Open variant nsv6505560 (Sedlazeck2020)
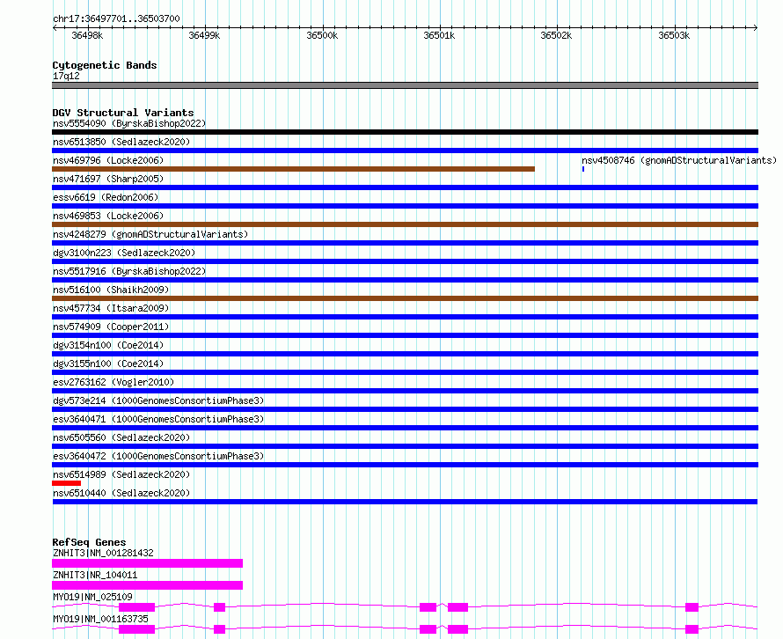 click(x=121, y=437)
